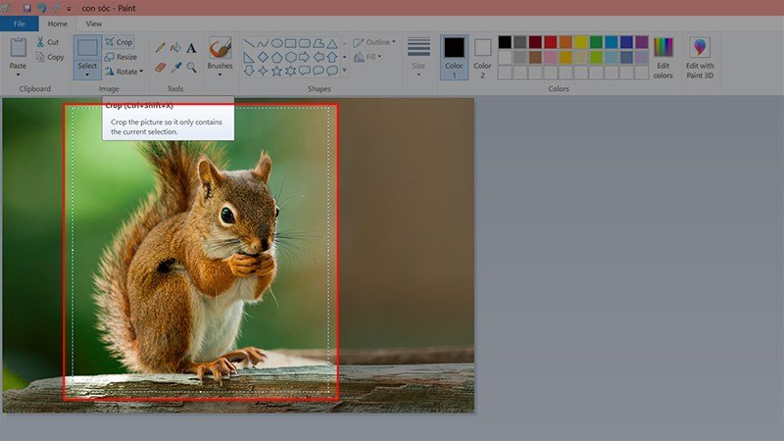
Task: Pick the red color swatch
Action: click(551, 42)
